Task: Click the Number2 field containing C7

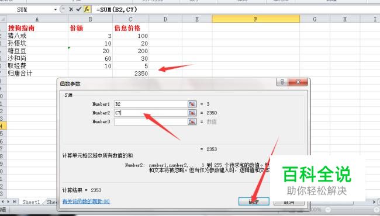Action: click(x=151, y=113)
